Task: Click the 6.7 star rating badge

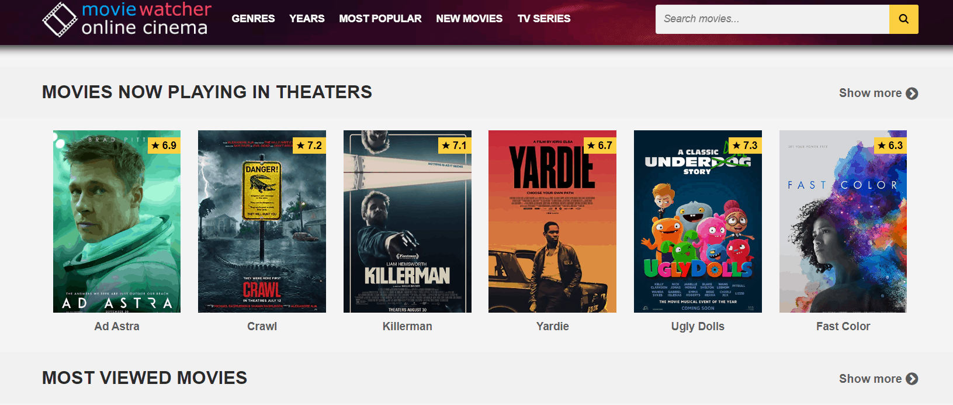Action: coord(600,146)
